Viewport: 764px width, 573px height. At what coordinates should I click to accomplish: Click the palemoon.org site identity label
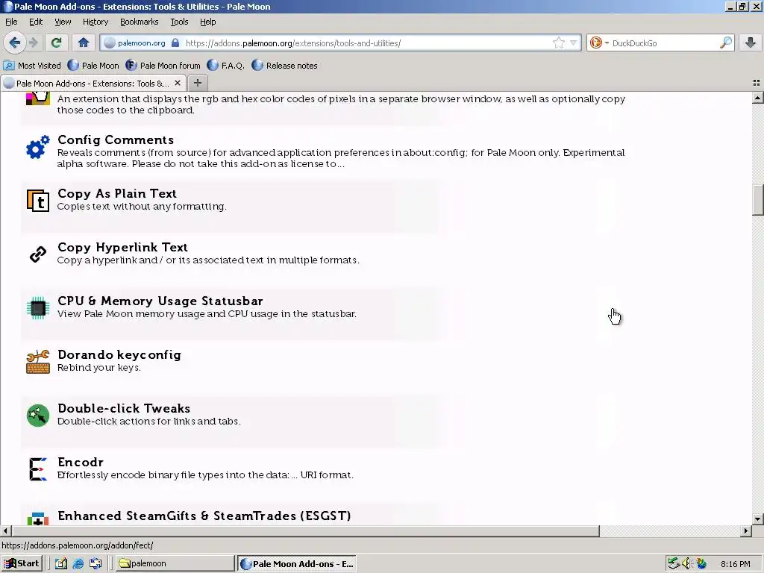click(141, 43)
